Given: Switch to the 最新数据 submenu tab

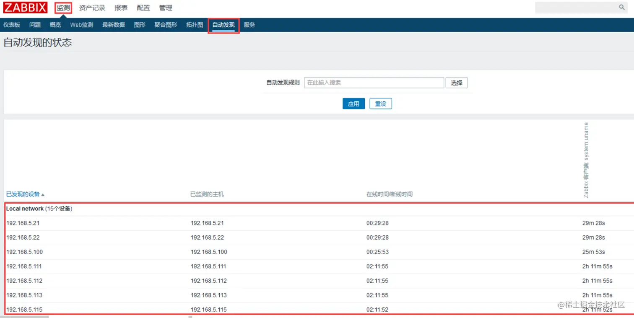Looking at the screenshot, I should click(114, 25).
